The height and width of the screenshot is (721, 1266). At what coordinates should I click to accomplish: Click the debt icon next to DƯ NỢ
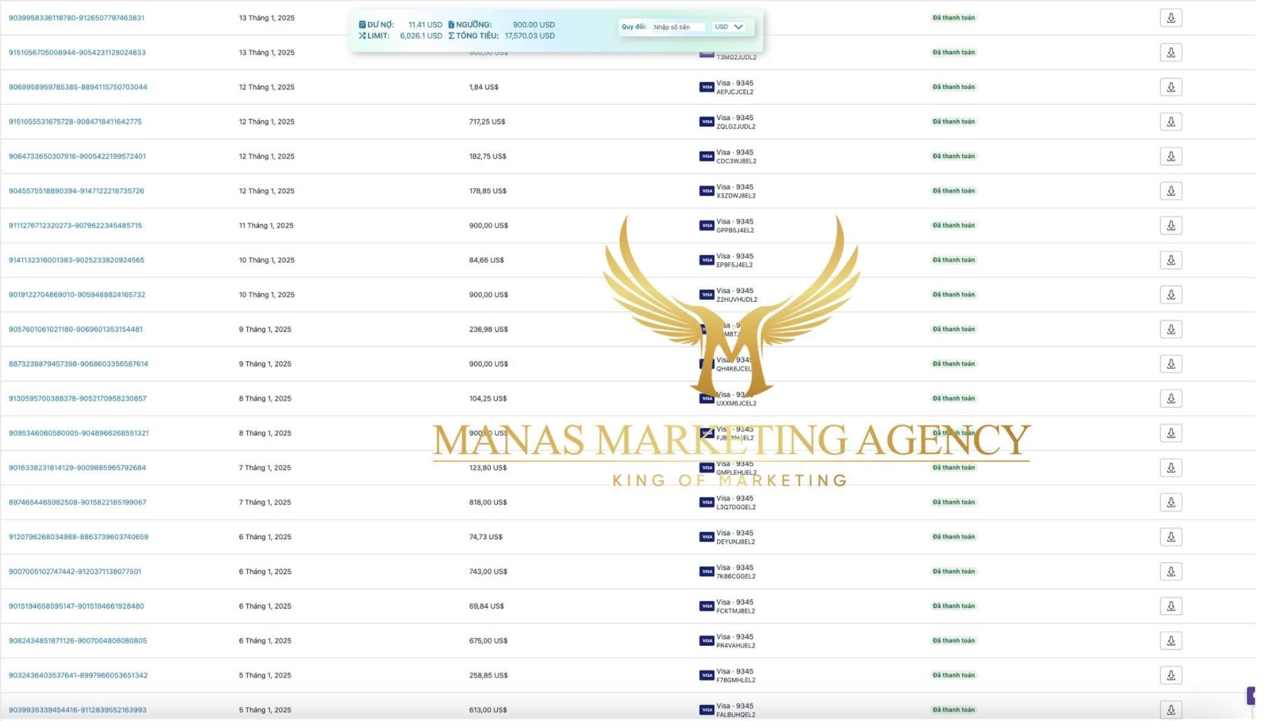tap(362, 25)
